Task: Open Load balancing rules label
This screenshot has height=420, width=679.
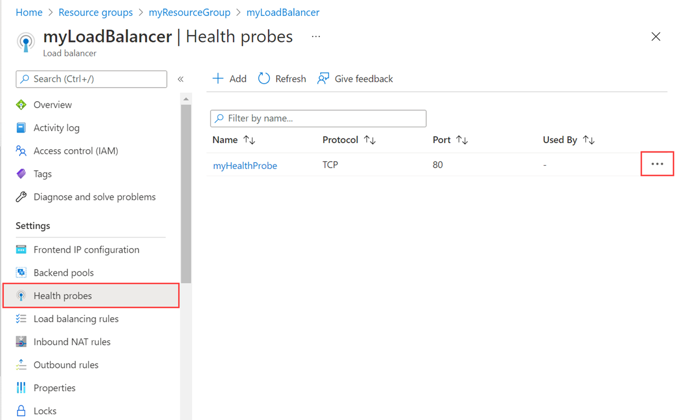Action: (76, 319)
